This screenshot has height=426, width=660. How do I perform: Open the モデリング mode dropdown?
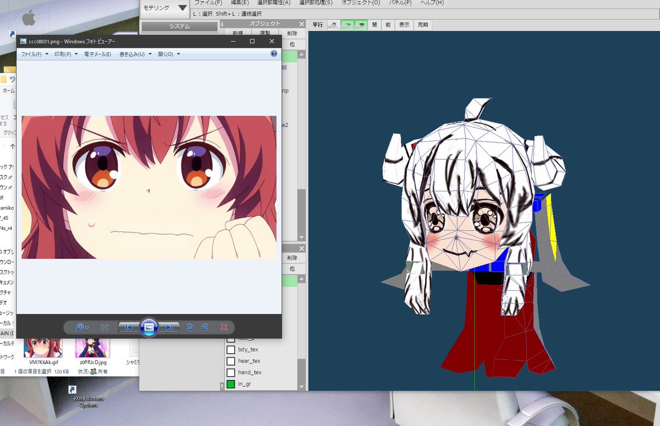[165, 8]
